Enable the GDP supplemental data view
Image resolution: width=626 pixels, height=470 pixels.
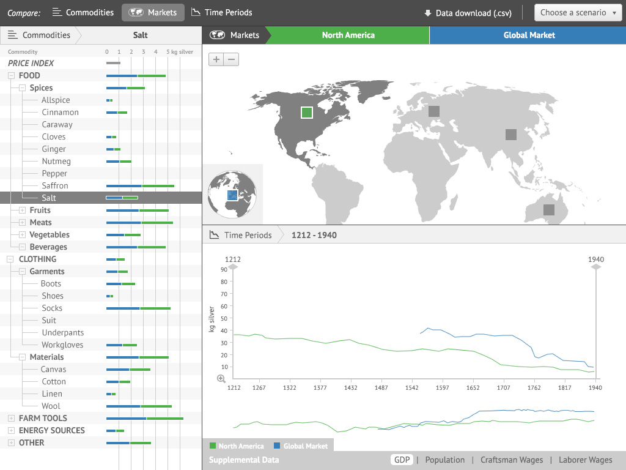[x=402, y=460]
